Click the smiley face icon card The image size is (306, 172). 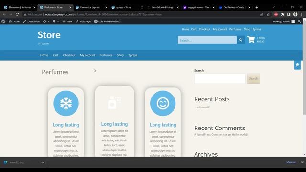click(163, 103)
